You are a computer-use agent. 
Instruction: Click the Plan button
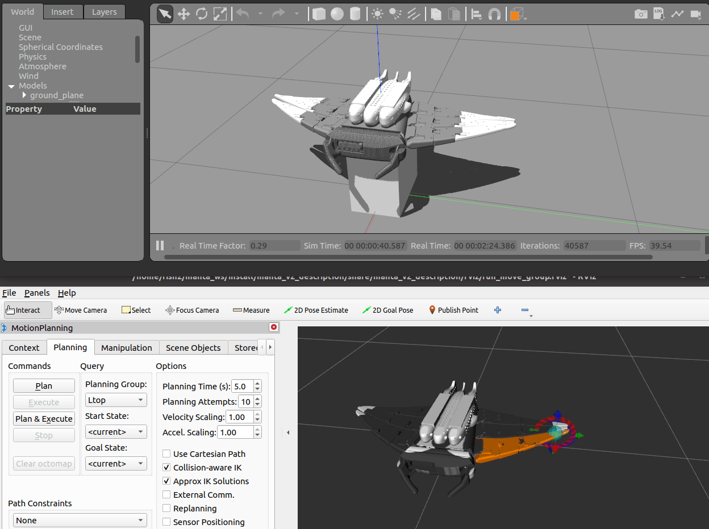(x=44, y=386)
